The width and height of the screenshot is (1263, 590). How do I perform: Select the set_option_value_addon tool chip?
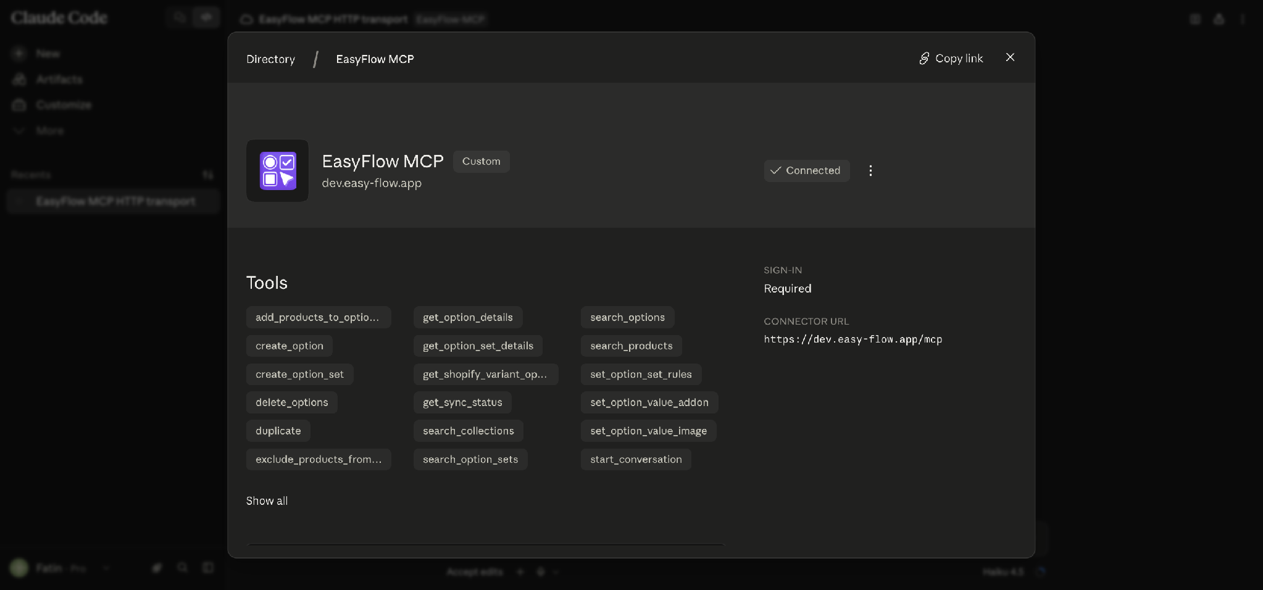[x=649, y=402]
